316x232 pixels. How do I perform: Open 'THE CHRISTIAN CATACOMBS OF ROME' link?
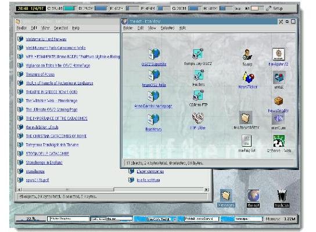(56, 136)
